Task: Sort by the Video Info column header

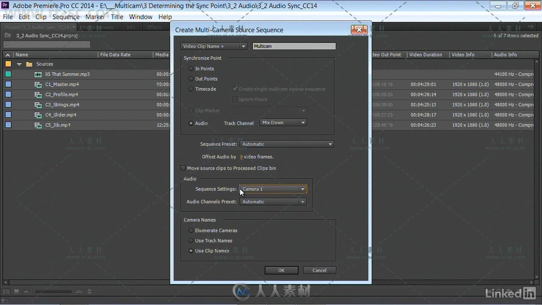Action: click(463, 55)
